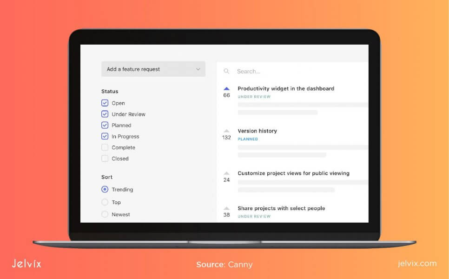Open the Version history post
This screenshot has height=279, width=449.
tap(257, 131)
